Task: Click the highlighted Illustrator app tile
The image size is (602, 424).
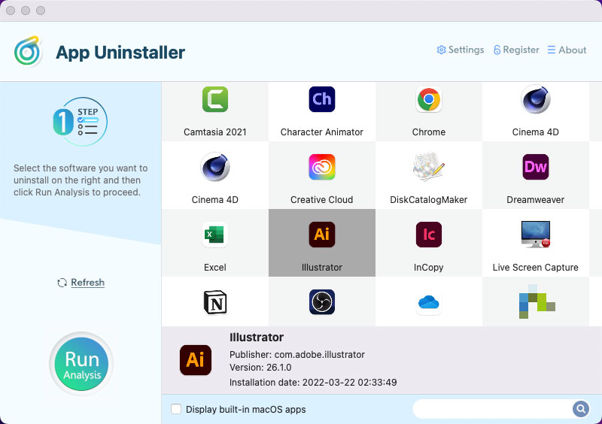Action: pos(322,243)
